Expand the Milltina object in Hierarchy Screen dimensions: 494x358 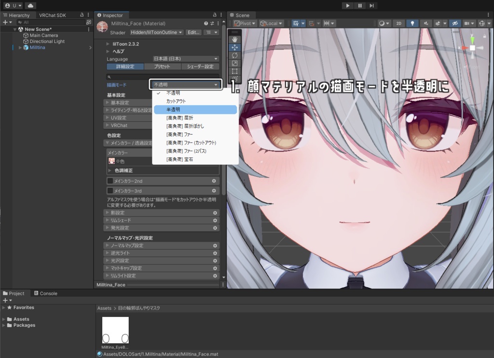point(20,48)
